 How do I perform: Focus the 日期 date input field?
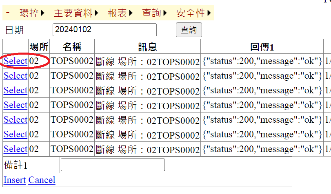(x=104, y=30)
